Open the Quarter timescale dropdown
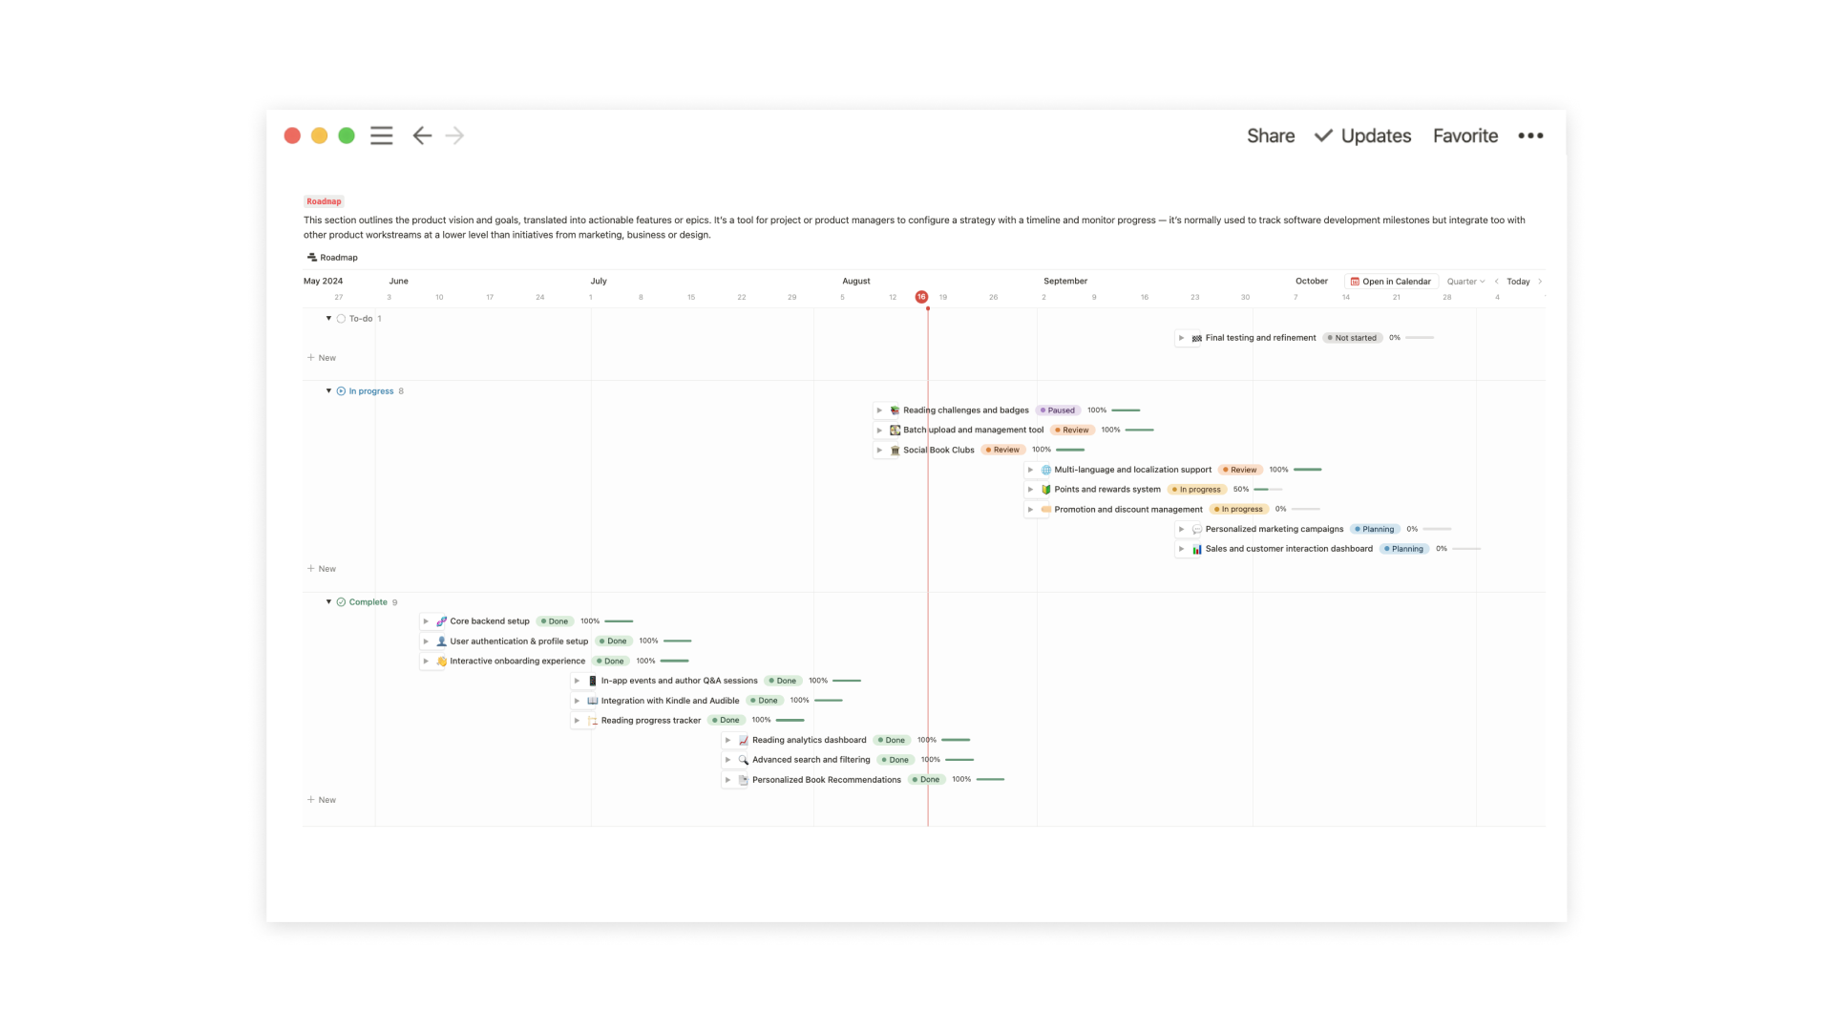 coord(1465,282)
